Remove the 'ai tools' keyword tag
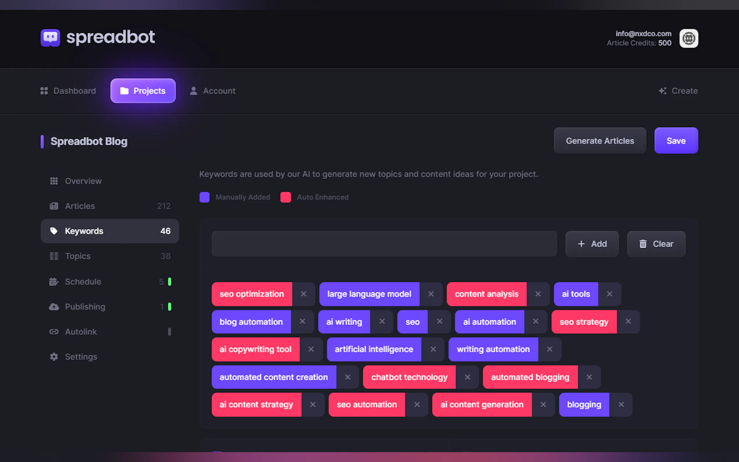Viewport: 739px width, 462px height. pyautogui.click(x=609, y=294)
